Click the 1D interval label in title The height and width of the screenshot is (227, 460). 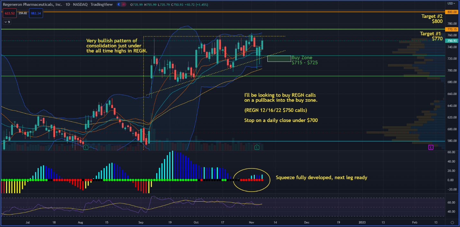coord(68,5)
